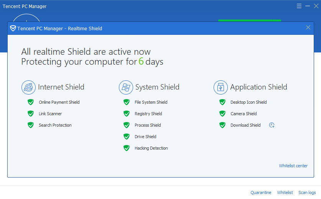Toggle the File System Shield status
This screenshot has height=199, width=321.
click(127, 102)
